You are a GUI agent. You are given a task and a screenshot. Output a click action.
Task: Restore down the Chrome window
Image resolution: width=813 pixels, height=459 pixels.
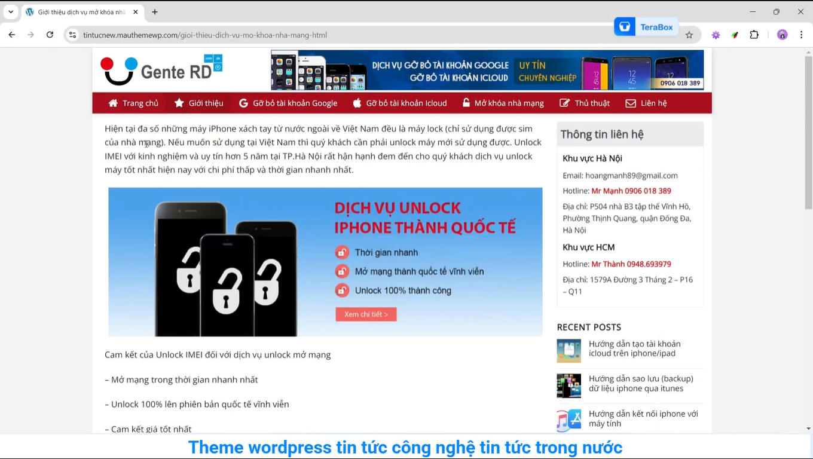pos(777,12)
